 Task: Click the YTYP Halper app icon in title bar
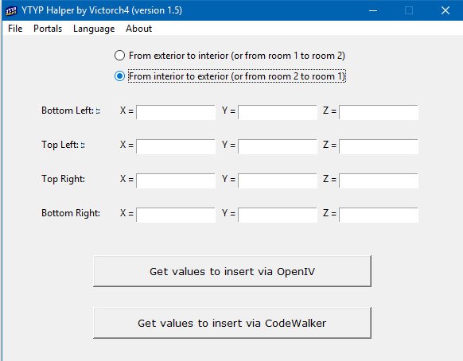[11, 10]
